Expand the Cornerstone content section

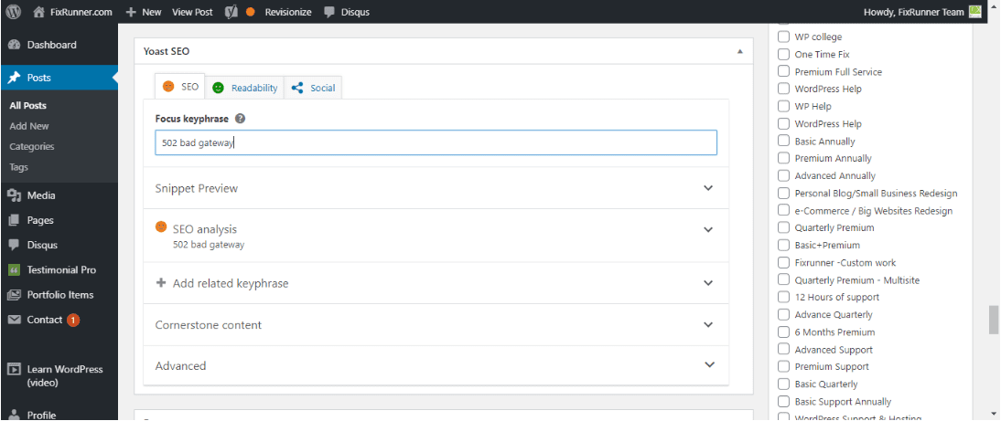pyautogui.click(x=708, y=324)
